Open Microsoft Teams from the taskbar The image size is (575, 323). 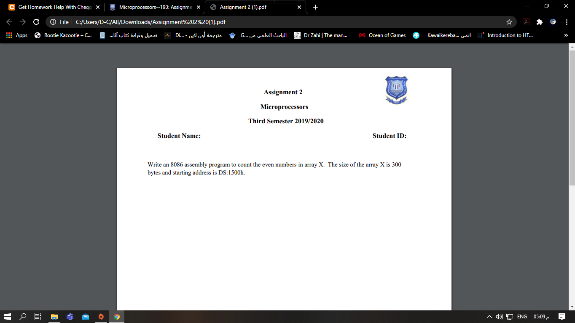(x=70, y=317)
